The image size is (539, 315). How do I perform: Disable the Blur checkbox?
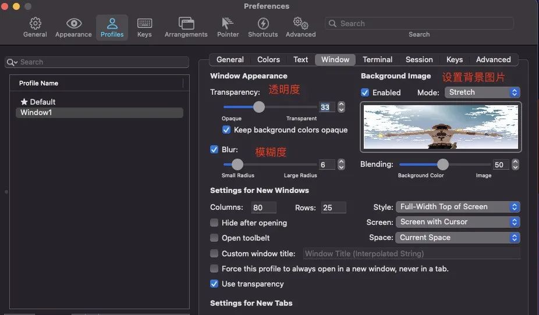pos(214,149)
